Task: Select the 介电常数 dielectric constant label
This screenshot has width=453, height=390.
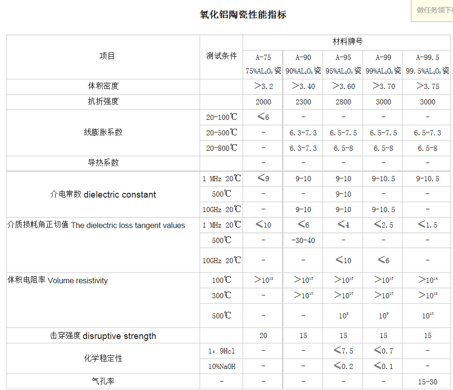Action: [x=103, y=194]
